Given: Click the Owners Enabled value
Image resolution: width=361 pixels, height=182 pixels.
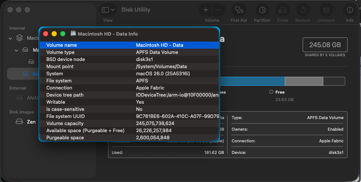Looking at the screenshot, I should pos(336,129).
